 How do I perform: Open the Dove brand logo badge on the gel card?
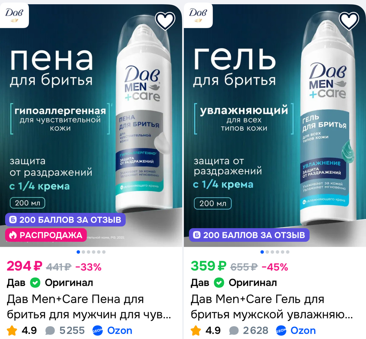(198, 15)
